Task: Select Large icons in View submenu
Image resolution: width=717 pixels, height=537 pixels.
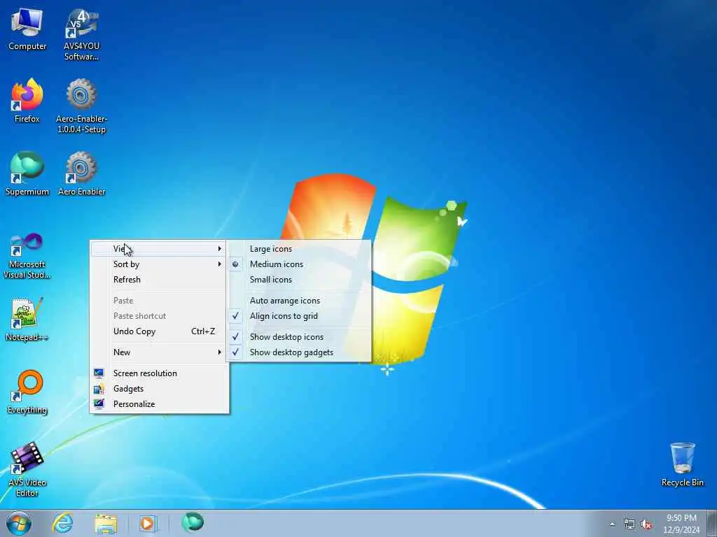Action: [299, 249]
